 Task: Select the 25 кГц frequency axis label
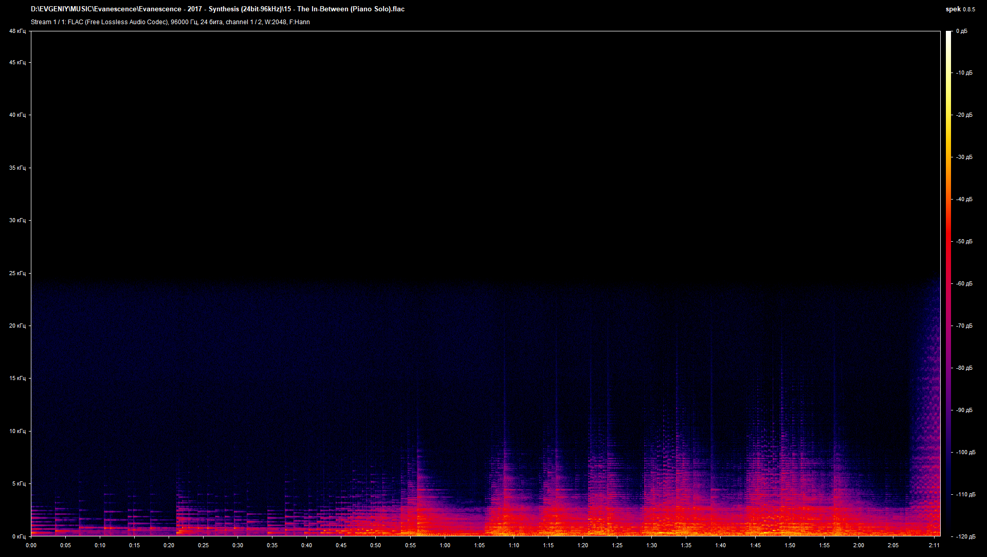(x=17, y=273)
